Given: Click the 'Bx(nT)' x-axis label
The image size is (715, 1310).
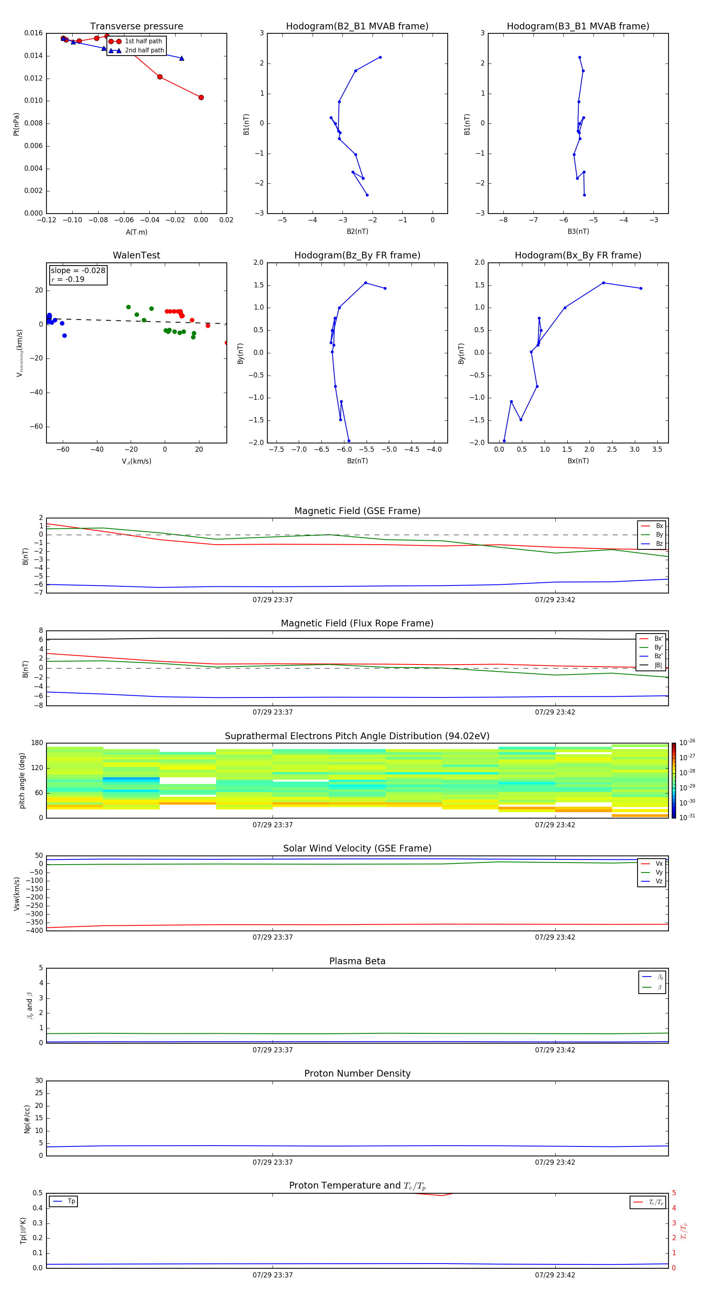Looking at the screenshot, I should [578, 461].
